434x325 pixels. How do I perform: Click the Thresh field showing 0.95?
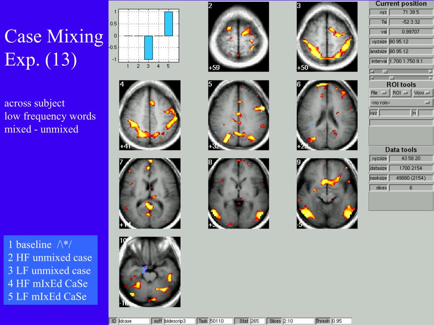tap(342, 321)
